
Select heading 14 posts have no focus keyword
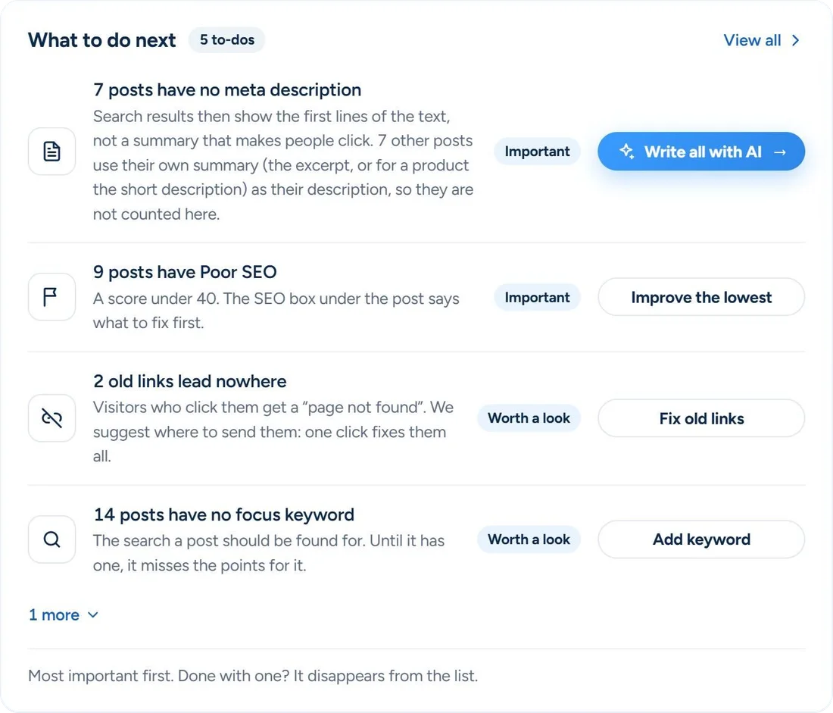click(223, 514)
